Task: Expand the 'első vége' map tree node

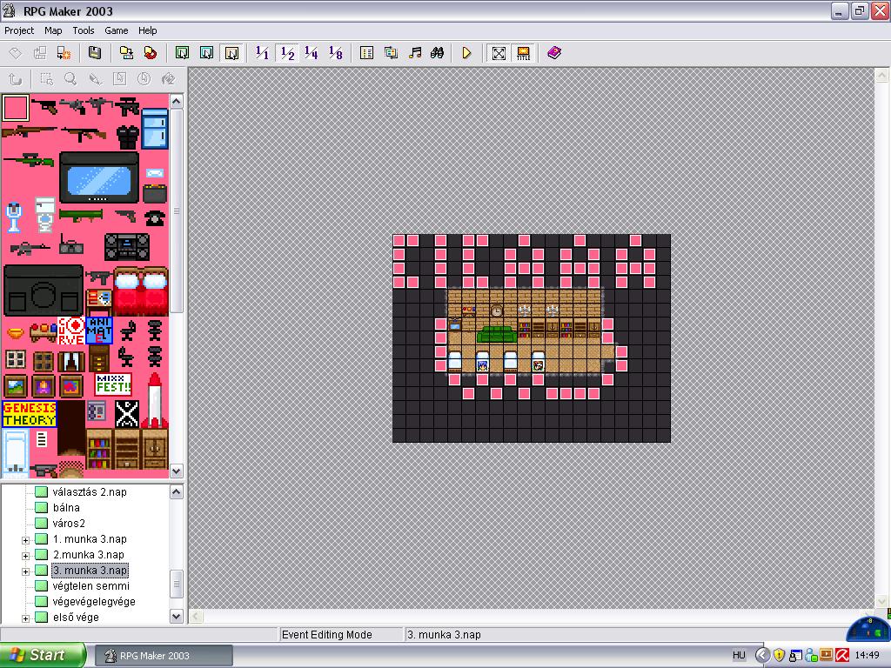Action: 26,618
